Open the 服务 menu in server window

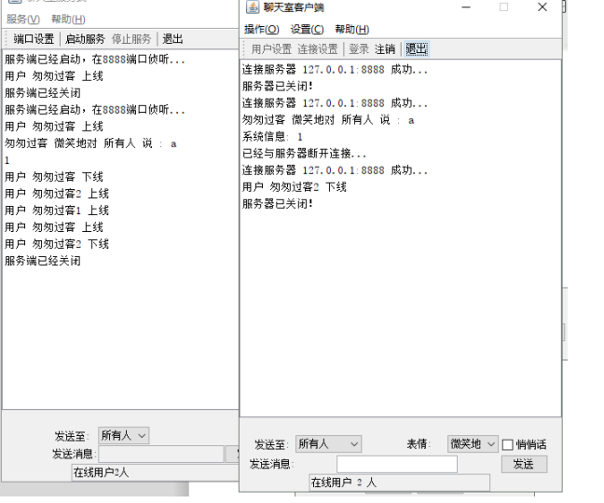22,20
